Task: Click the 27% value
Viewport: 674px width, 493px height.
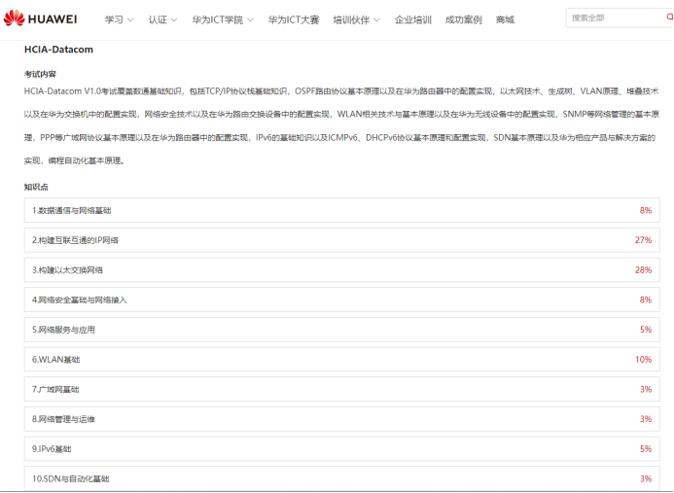Action: (x=644, y=240)
